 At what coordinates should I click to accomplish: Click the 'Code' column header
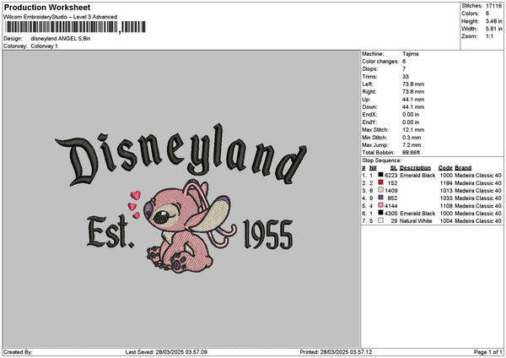pos(445,168)
